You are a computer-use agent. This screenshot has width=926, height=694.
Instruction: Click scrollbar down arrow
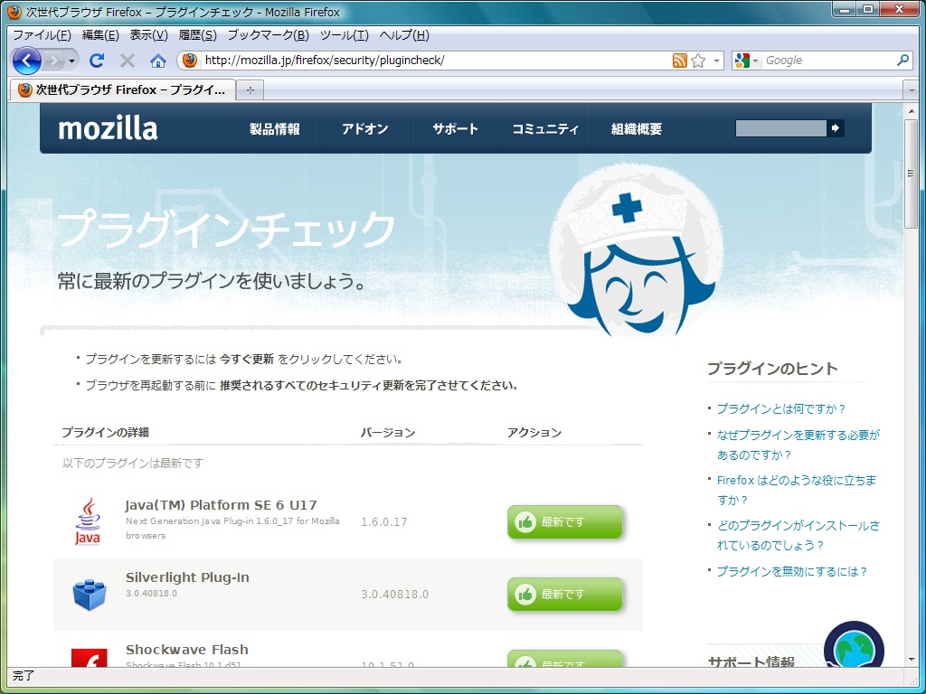coord(911,660)
